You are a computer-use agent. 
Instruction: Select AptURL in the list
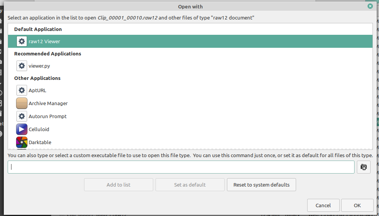pyautogui.click(x=190, y=90)
